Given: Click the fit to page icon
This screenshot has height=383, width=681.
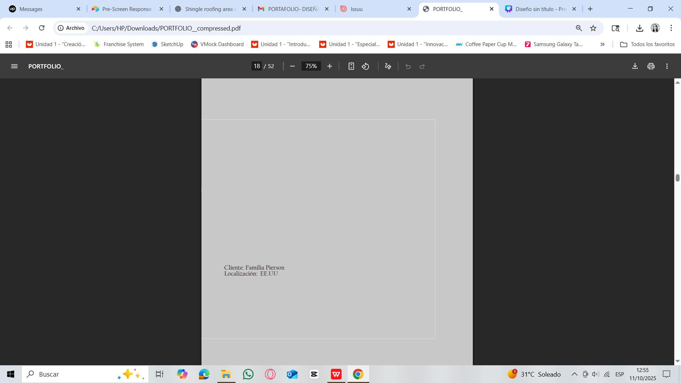Looking at the screenshot, I should coord(351,66).
